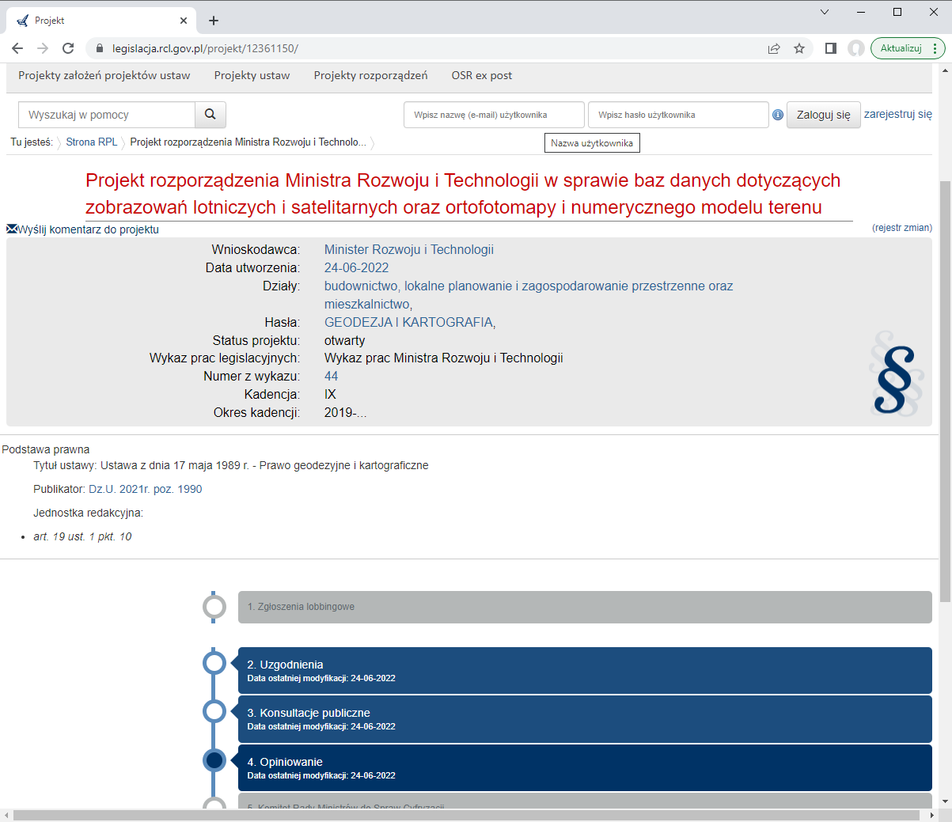952x822 pixels.
Task: Open the browser side panel icon
Action: [x=829, y=47]
